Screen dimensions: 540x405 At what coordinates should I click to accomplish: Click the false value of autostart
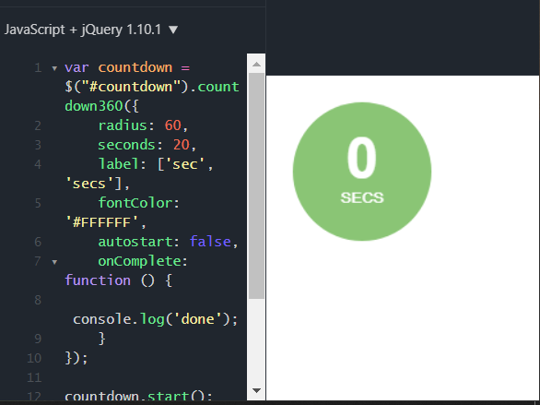coord(210,242)
